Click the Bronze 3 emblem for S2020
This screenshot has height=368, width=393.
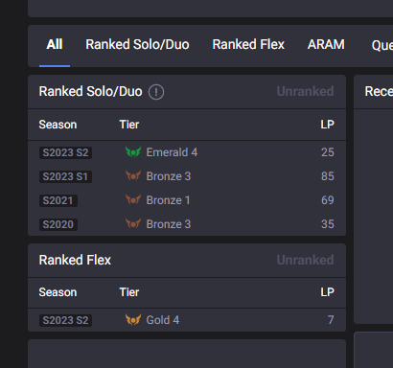pos(133,224)
